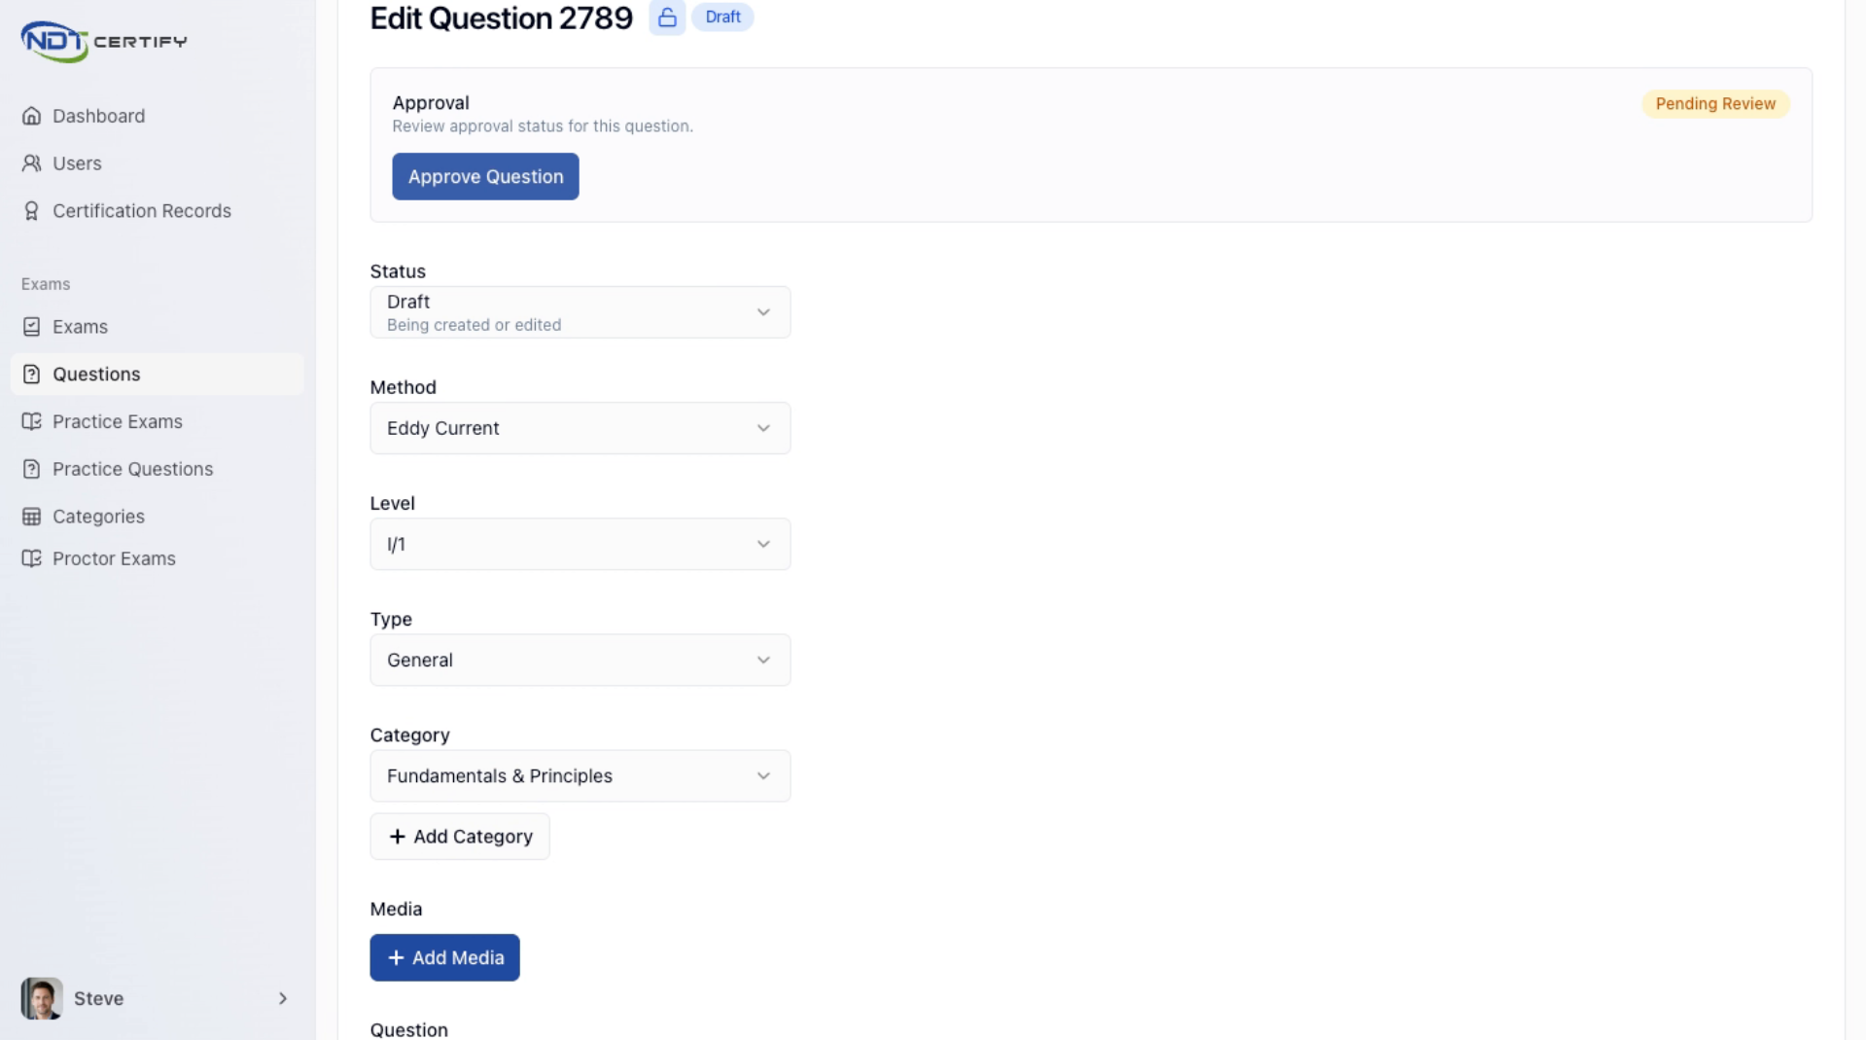Click the Approve Question button
This screenshot has height=1040, width=1866.
[485, 176]
